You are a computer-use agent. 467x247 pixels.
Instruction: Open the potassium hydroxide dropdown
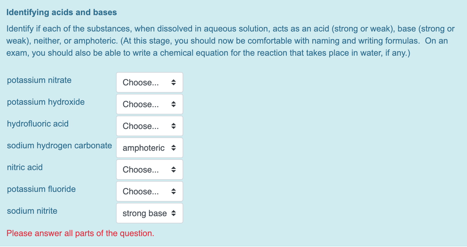pyautogui.click(x=149, y=104)
